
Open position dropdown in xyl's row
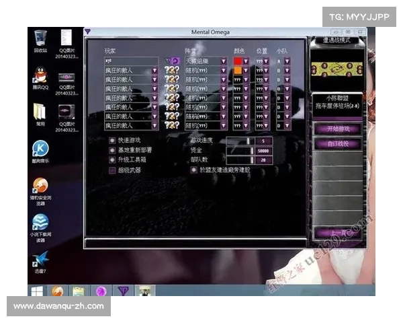(266, 61)
